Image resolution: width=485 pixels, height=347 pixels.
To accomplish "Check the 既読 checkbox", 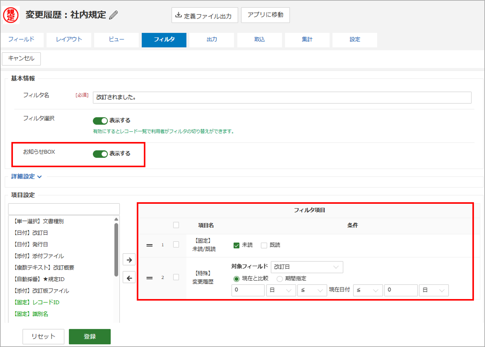I will pos(264,245).
